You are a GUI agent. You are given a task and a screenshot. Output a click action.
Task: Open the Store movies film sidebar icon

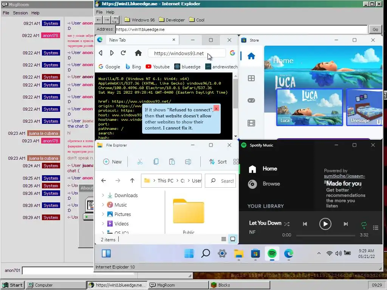251,123
